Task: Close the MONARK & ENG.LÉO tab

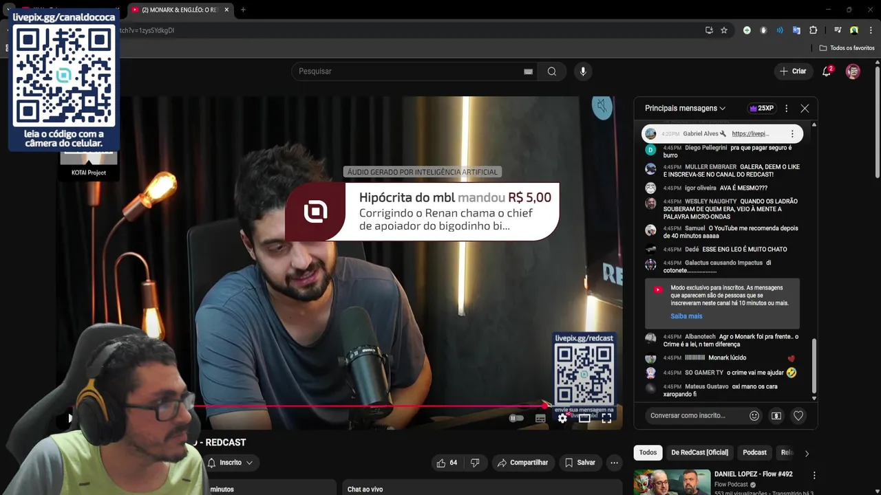Action: click(x=226, y=10)
